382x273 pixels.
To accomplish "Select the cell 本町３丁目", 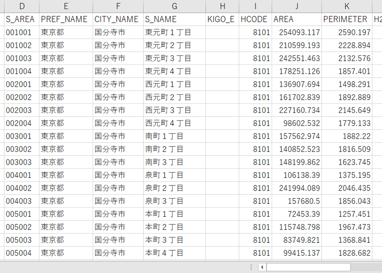I will pos(174,240).
